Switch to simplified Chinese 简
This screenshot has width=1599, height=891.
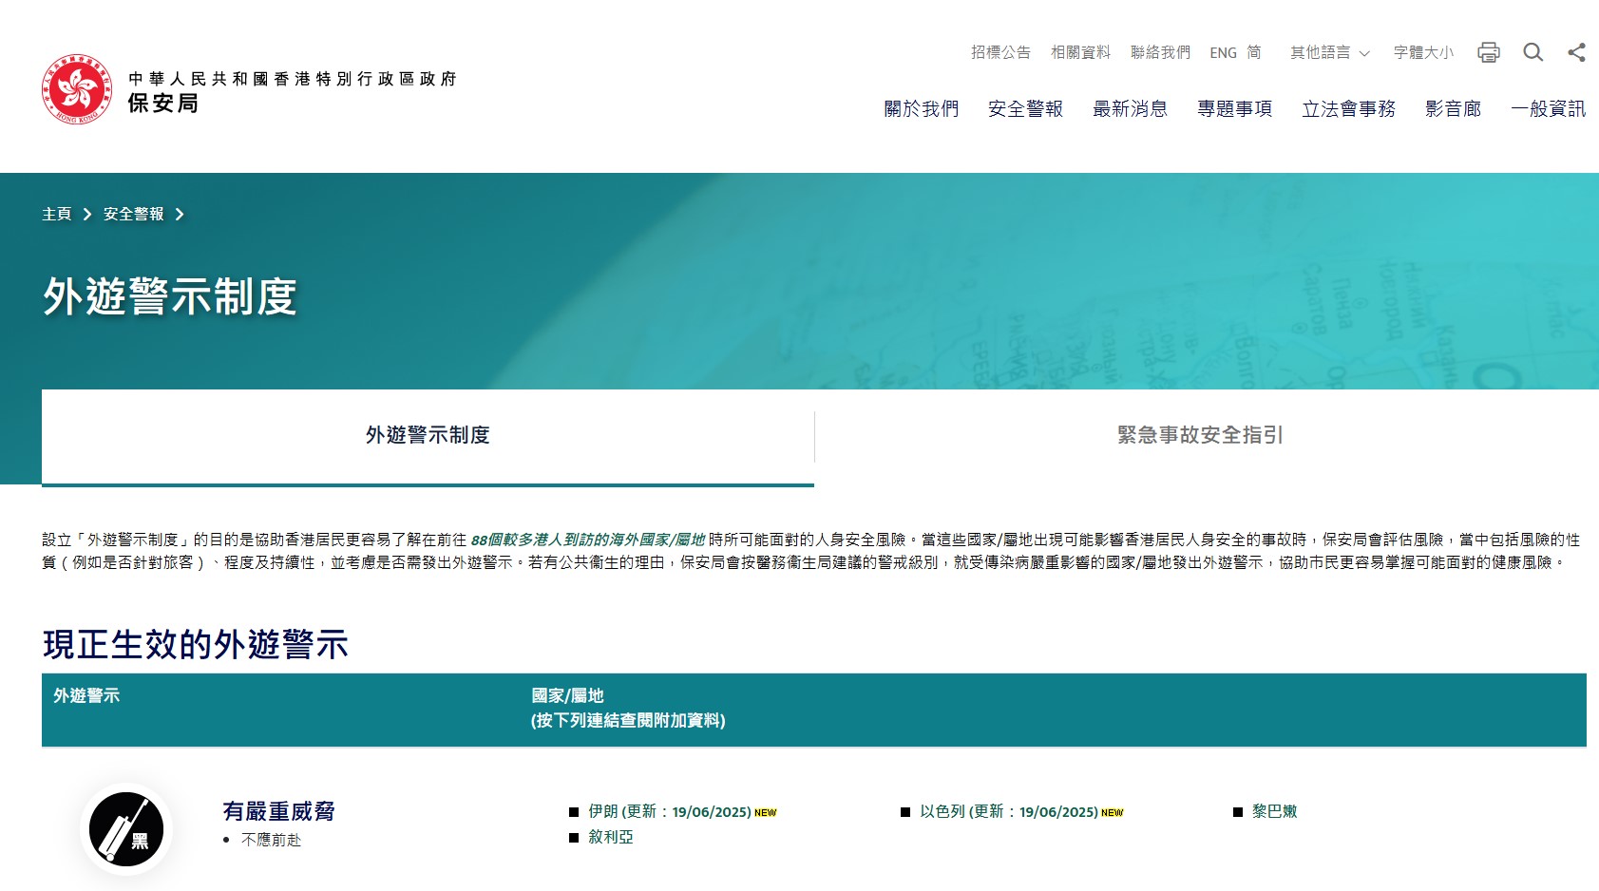tap(1254, 53)
